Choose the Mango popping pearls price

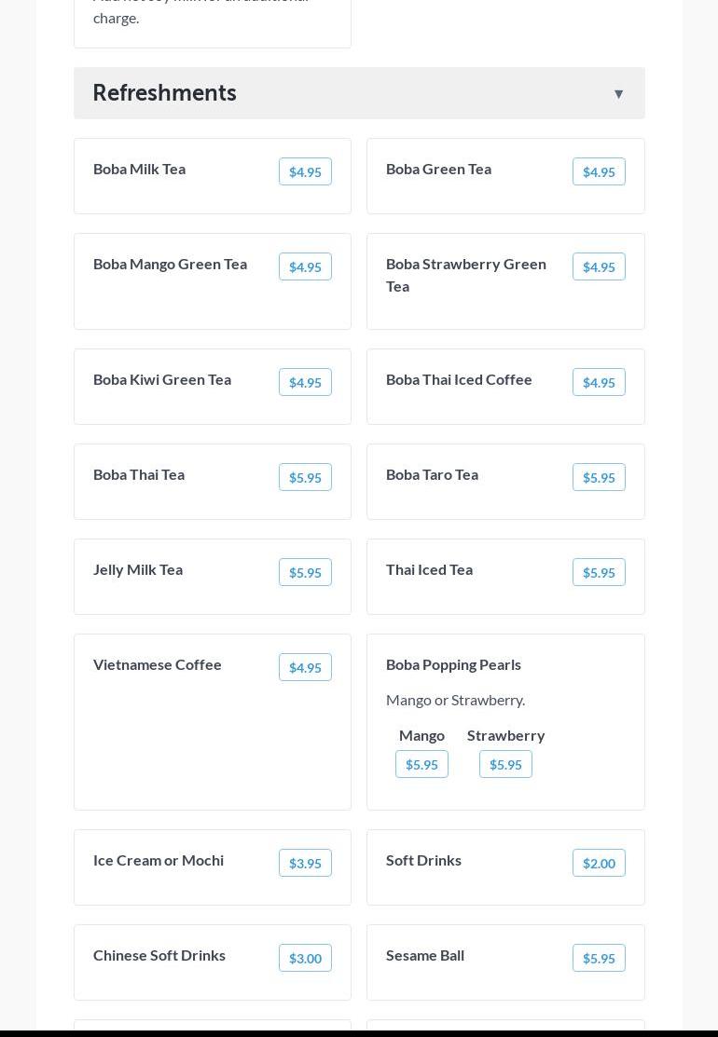[421, 765]
